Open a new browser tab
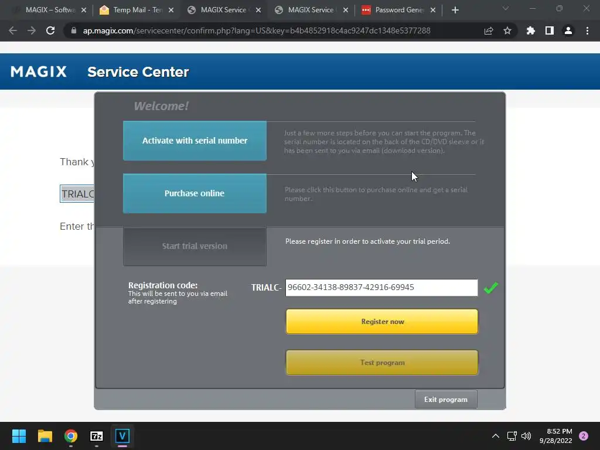This screenshot has width=600, height=450. (455, 10)
